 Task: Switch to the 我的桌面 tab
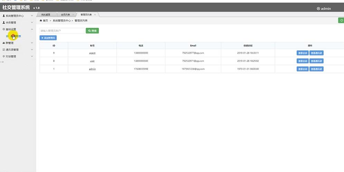[x=46, y=15]
